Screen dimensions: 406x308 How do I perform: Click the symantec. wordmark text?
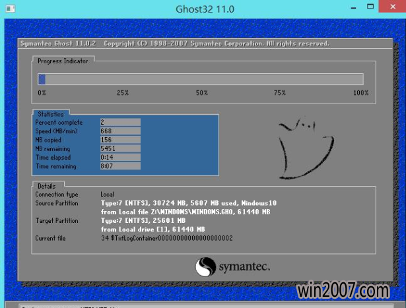tap(244, 266)
